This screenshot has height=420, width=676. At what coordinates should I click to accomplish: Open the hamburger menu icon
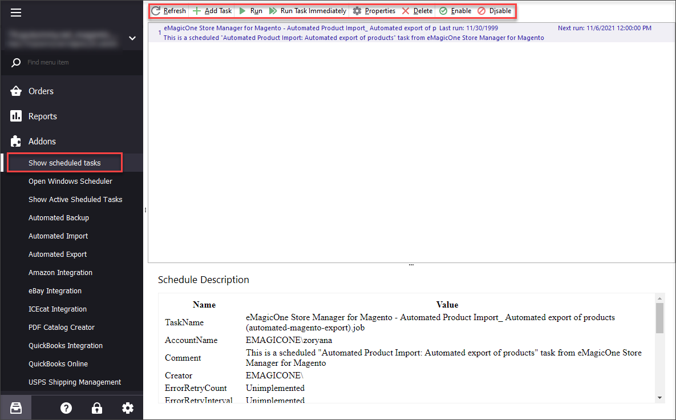(x=16, y=13)
